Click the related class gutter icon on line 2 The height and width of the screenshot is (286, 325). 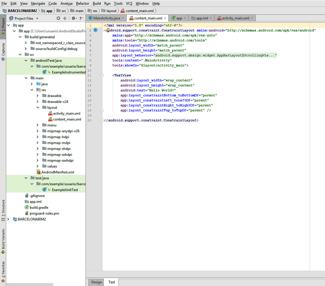click(x=96, y=30)
